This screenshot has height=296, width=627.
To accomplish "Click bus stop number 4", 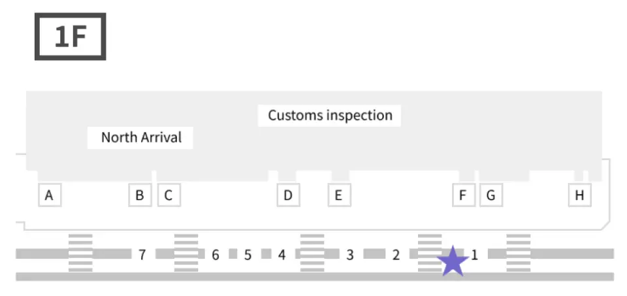I will point(281,255).
